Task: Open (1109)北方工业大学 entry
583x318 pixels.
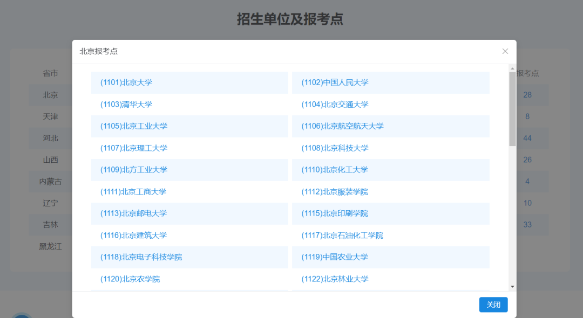Action: pos(134,170)
